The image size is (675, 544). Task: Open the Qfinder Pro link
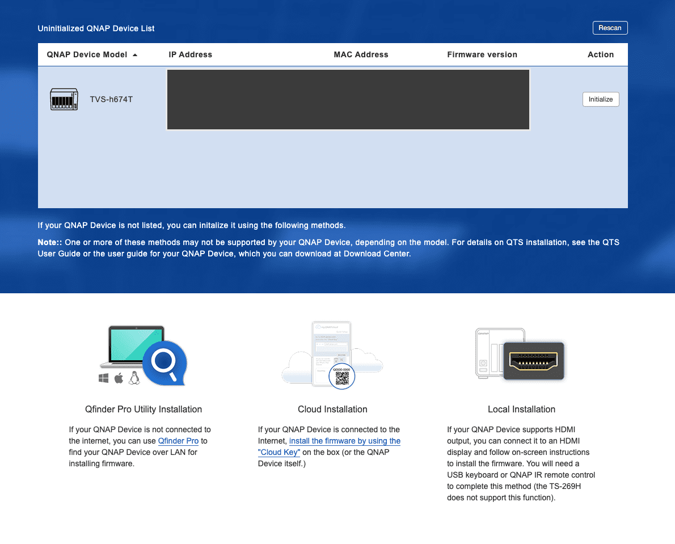click(x=178, y=441)
